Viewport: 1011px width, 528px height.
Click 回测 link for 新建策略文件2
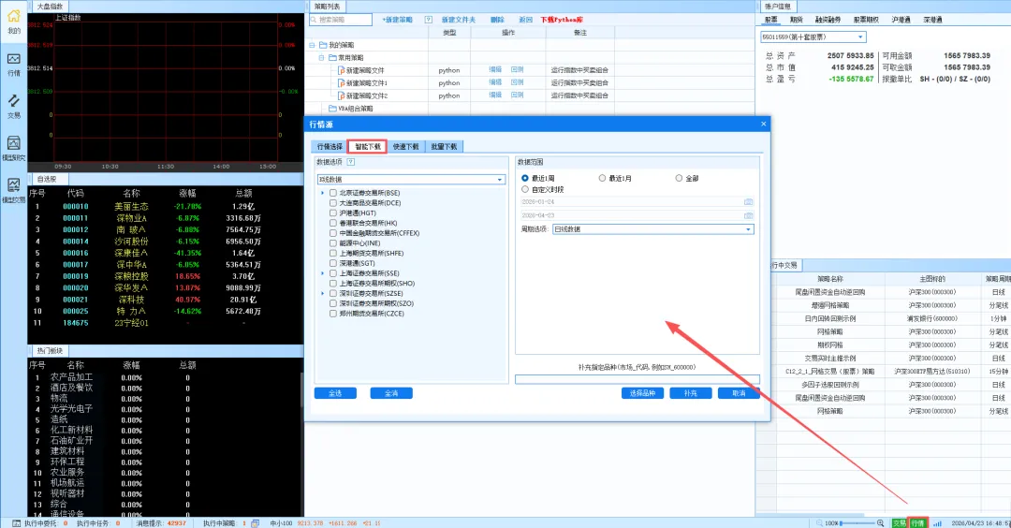click(x=517, y=95)
